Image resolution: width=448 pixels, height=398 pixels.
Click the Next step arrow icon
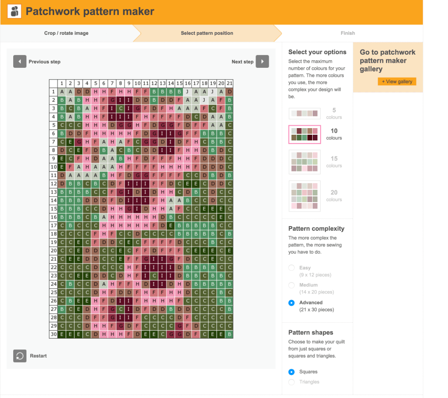click(x=262, y=62)
